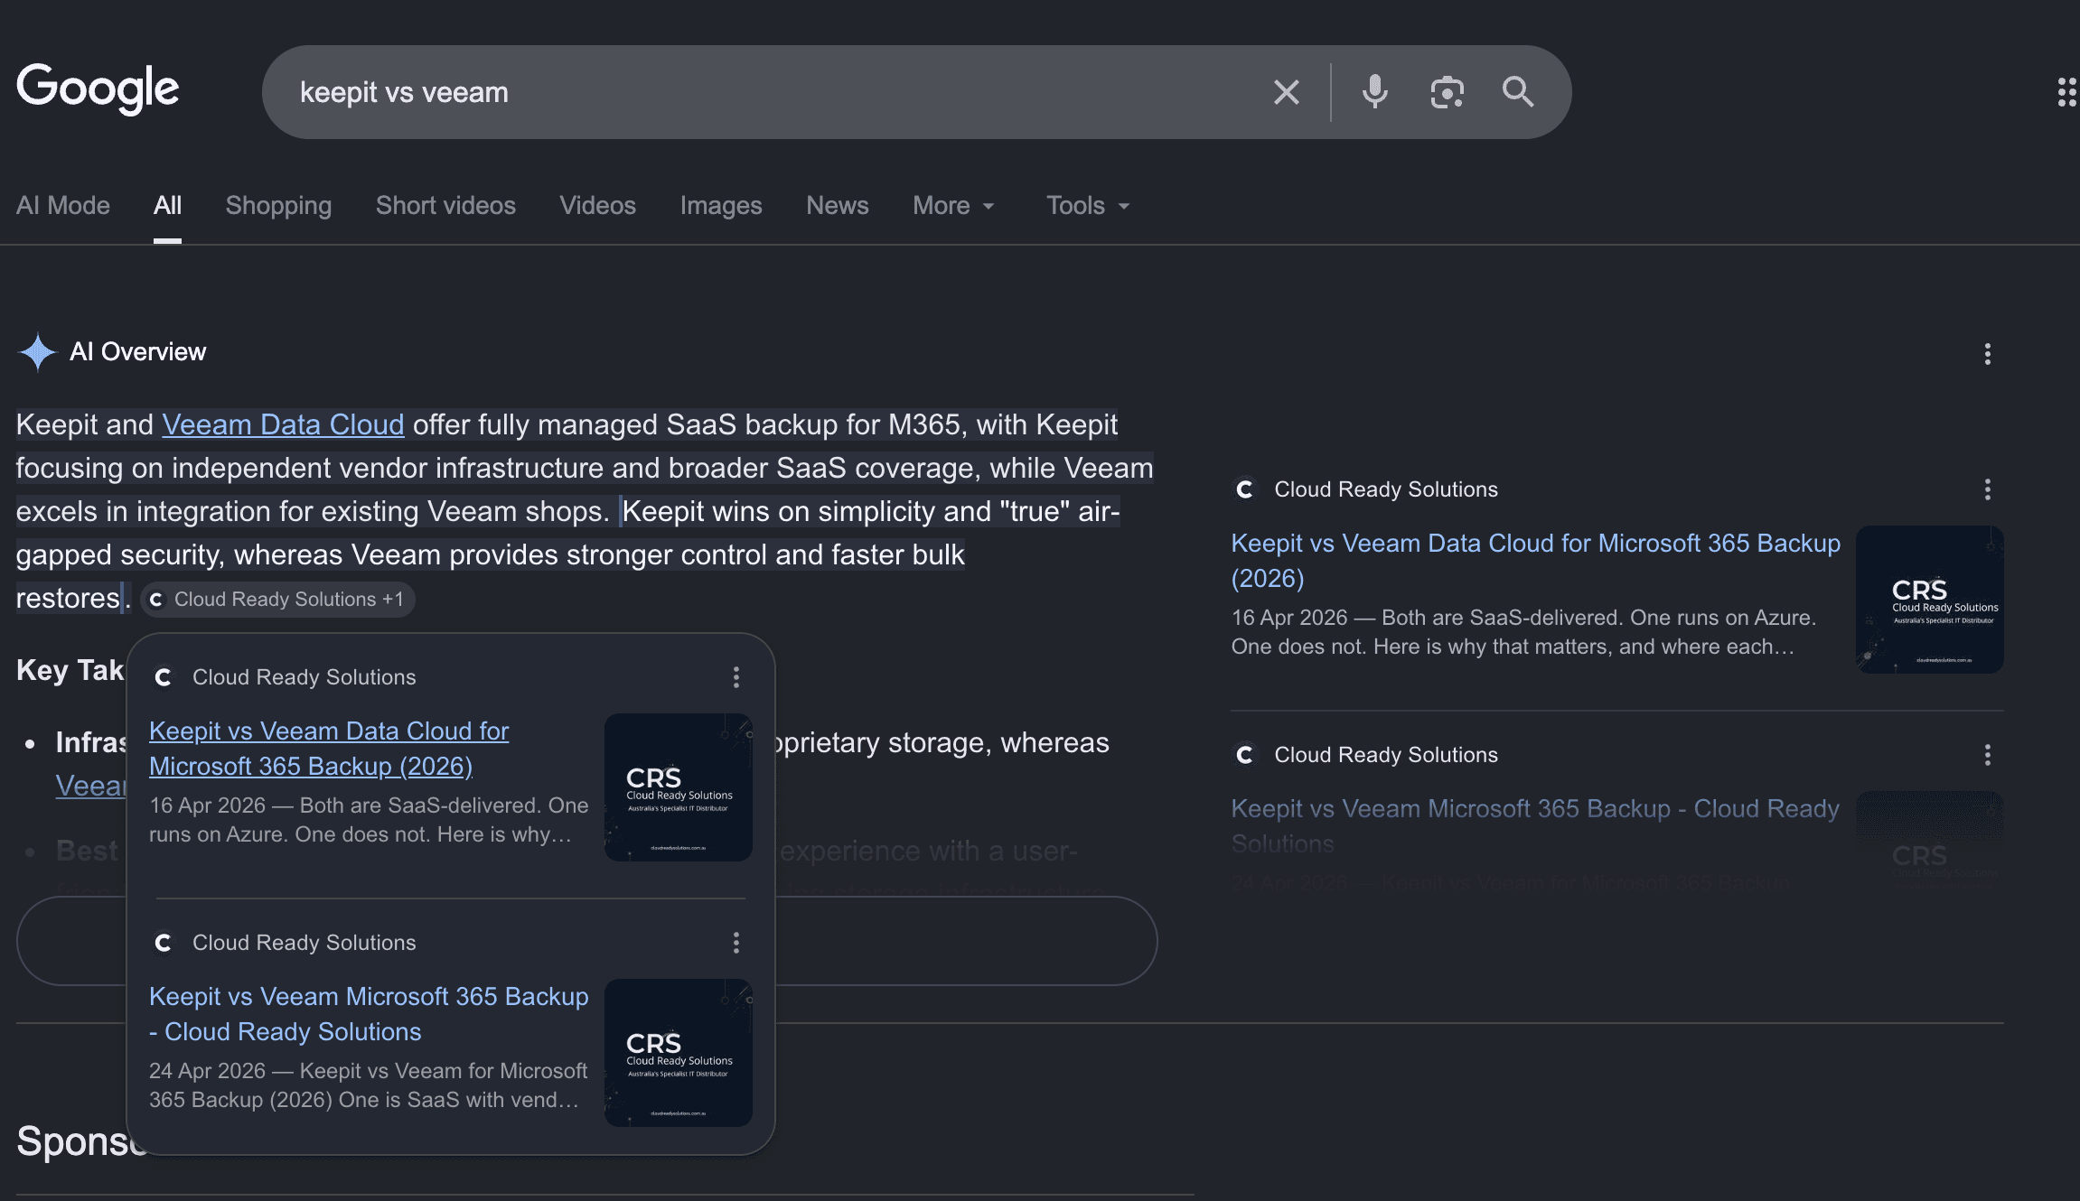Open search by image camera icon

pyautogui.click(x=1447, y=92)
